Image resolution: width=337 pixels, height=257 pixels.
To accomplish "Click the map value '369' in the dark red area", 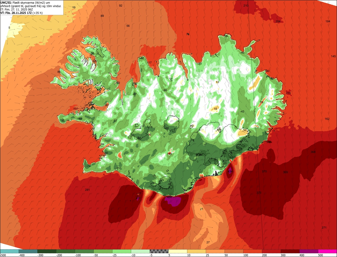I will [x=285, y=172].
